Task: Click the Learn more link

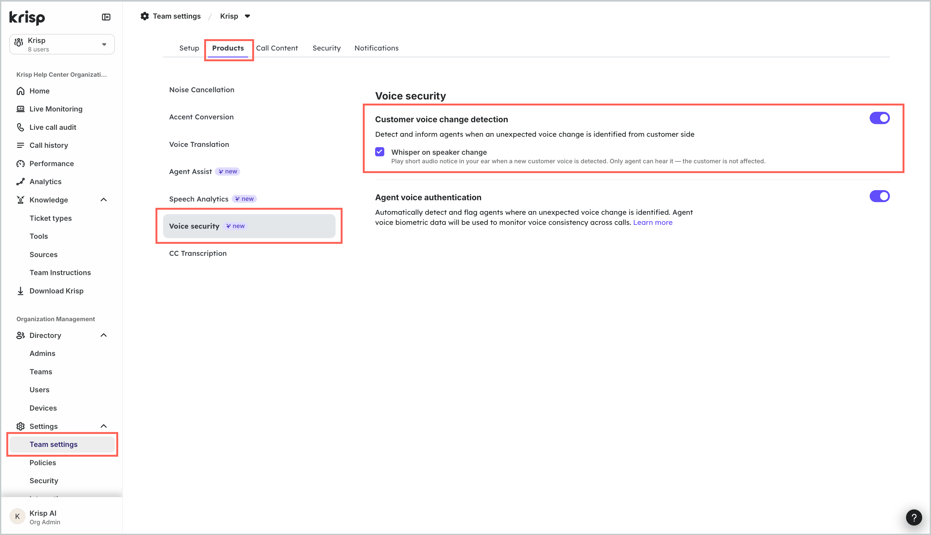Action: click(x=653, y=222)
